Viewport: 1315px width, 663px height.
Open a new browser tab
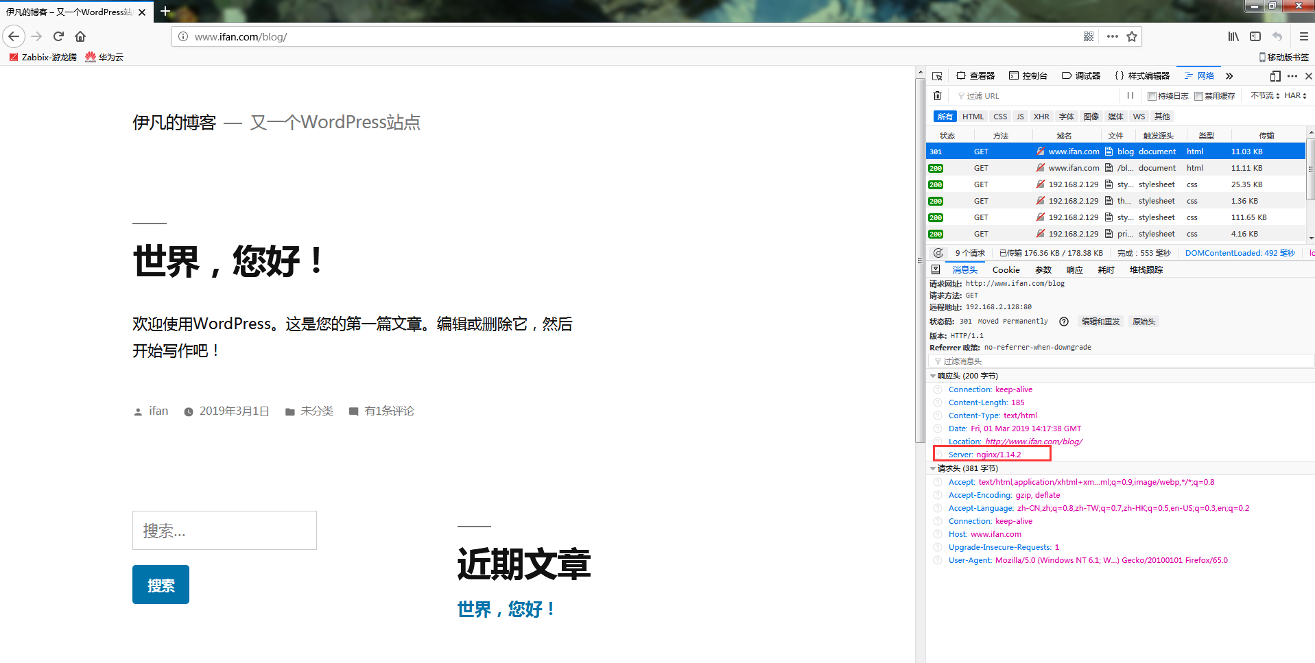click(x=165, y=11)
